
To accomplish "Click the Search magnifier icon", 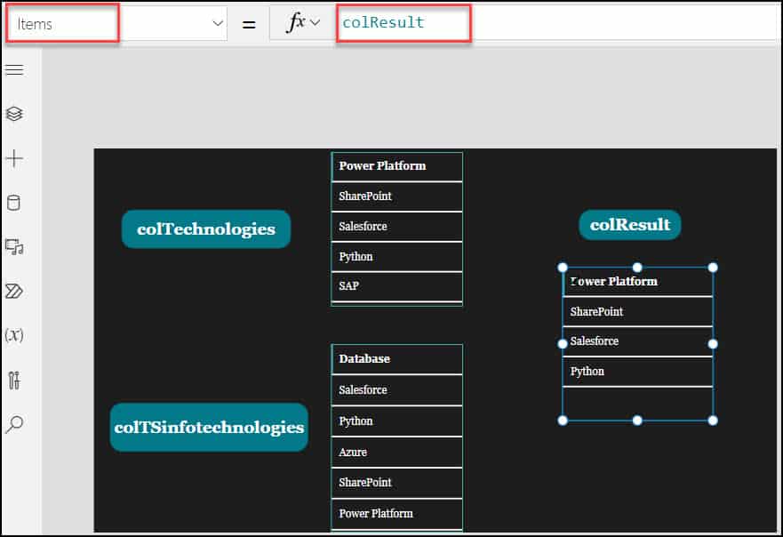I will [x=14, y=424].
